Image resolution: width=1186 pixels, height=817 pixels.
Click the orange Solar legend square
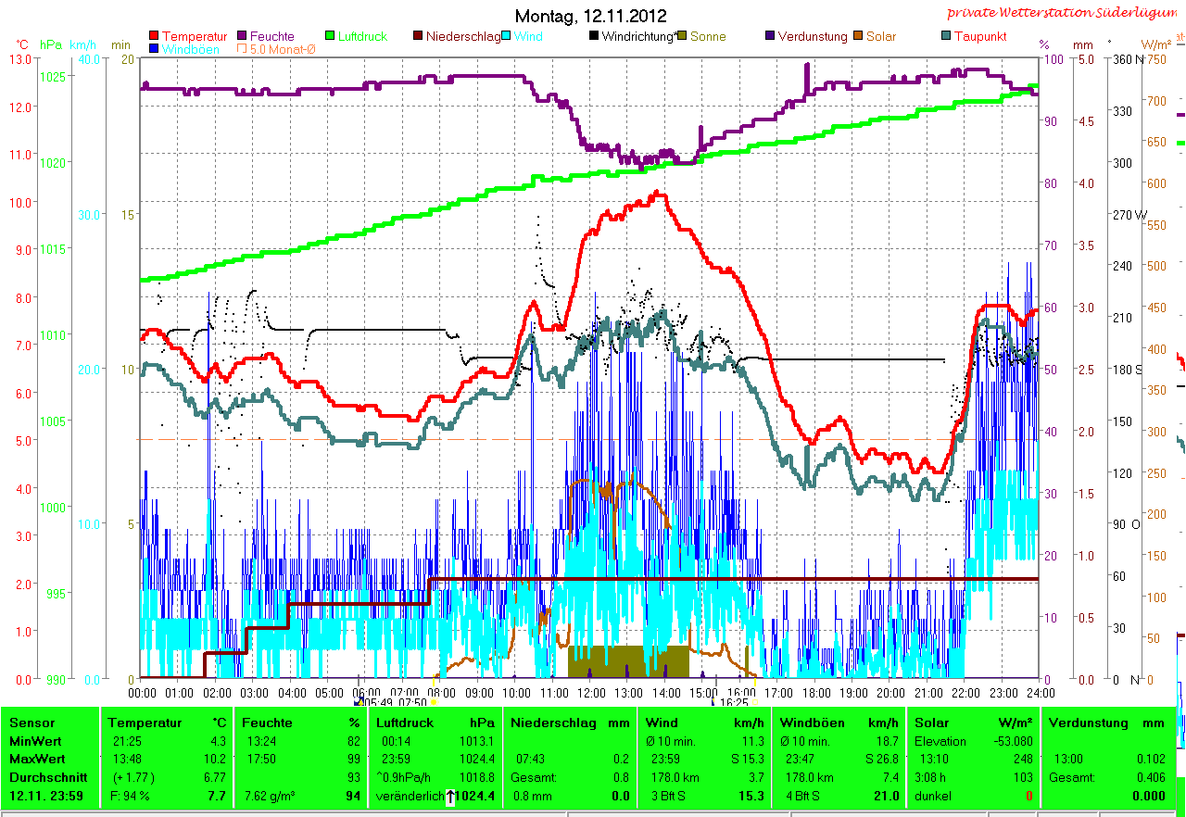[858, 36]
